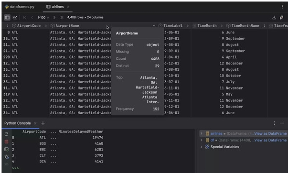Switch to chart view icon
288x174 pixels.
click(x=15, y=18)
